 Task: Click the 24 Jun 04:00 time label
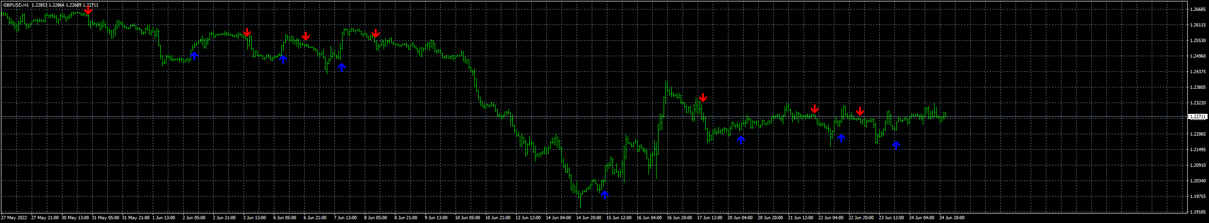point(921,218)
